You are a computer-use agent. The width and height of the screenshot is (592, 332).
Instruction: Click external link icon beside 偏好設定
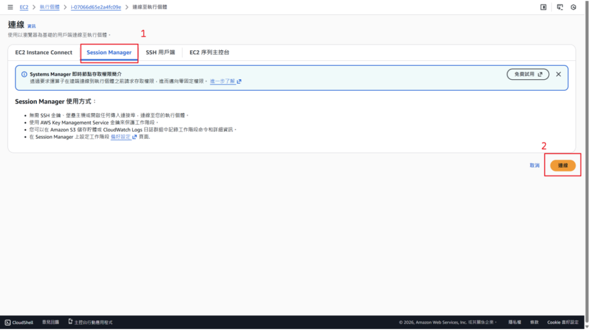(135, 137)
